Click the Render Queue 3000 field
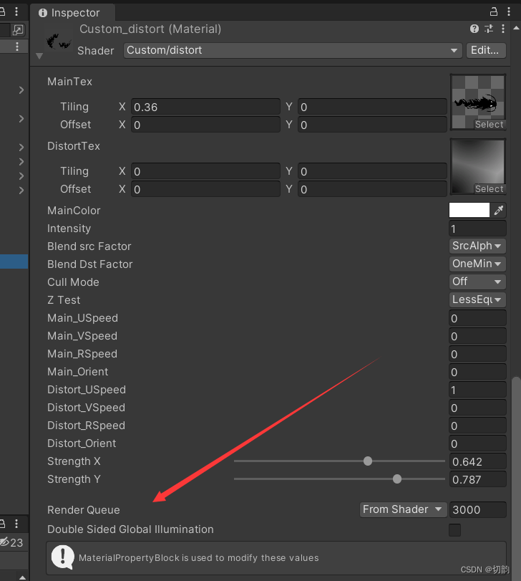Screen dimensions: 521x581 pos(477,509)
